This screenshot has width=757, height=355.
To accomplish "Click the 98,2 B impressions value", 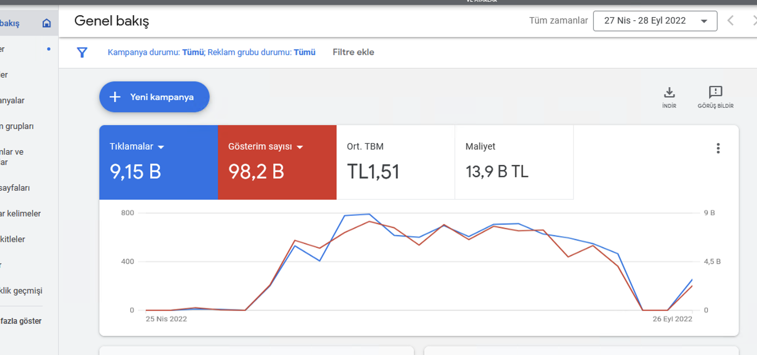I will [256, 171].
